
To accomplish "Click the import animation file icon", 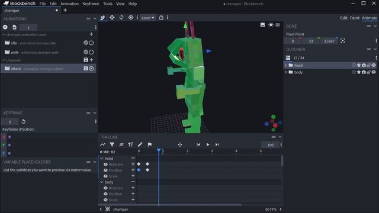I will (14, 27).
